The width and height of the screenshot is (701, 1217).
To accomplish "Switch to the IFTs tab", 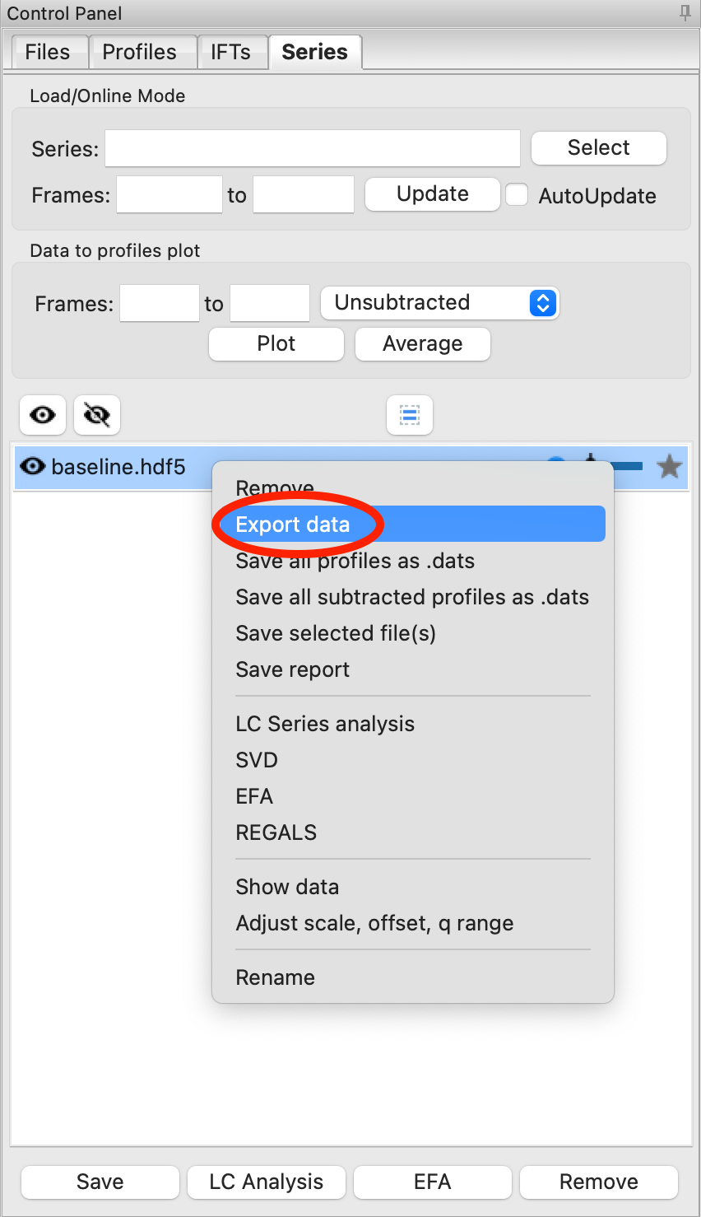I will point(230,52).
